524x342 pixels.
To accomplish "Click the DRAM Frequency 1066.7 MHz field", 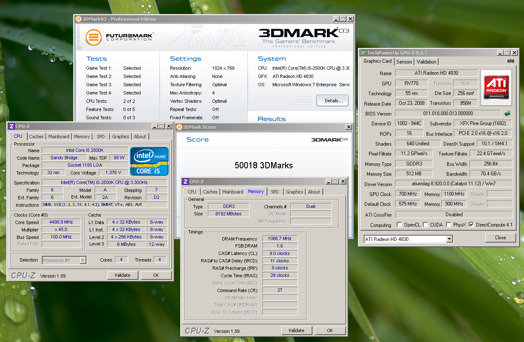I will pos(280,239).
